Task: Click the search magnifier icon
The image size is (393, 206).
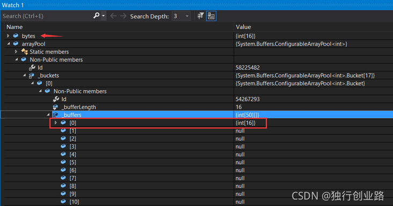Action: [96, 16]
